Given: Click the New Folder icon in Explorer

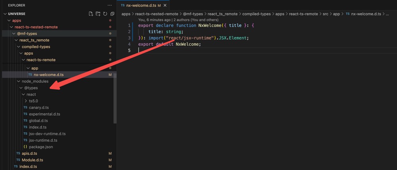Looking at the screenshot, I should click(x=98, y=14).
